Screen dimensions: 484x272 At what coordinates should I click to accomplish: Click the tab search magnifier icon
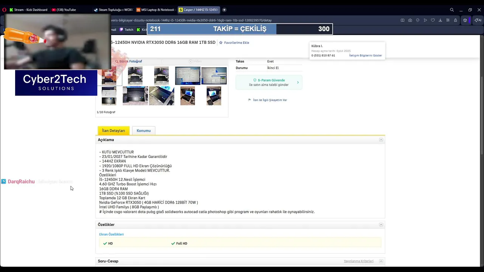click(452, 10)
